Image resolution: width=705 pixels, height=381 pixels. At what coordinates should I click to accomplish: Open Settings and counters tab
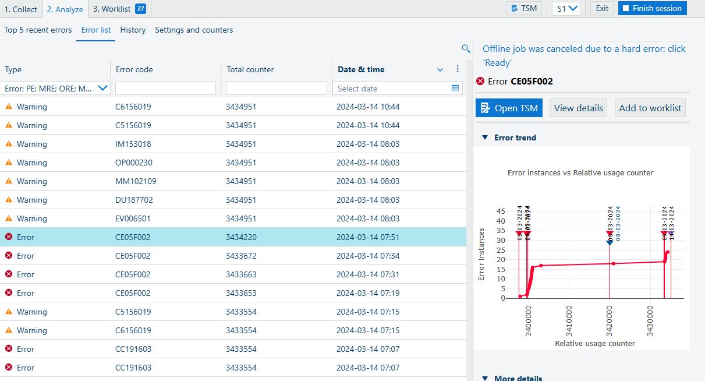click(194, 30)
